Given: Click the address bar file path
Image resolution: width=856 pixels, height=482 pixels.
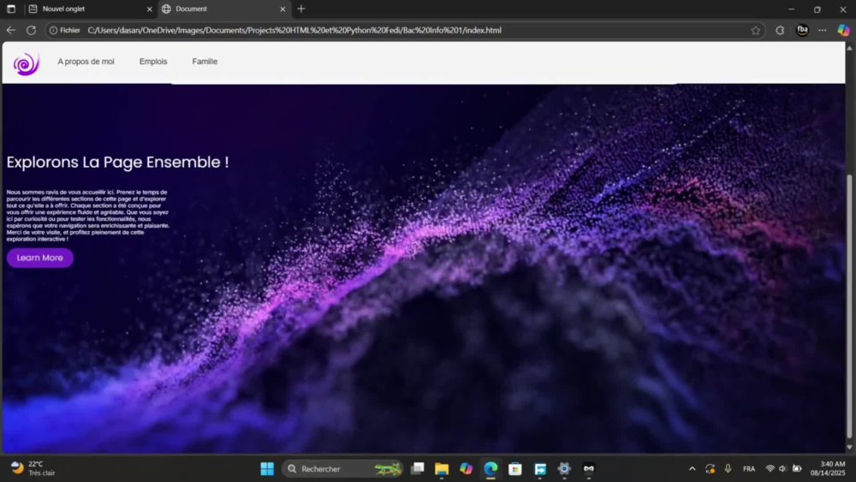Looking at the screenshot, I should coord(294,31).
